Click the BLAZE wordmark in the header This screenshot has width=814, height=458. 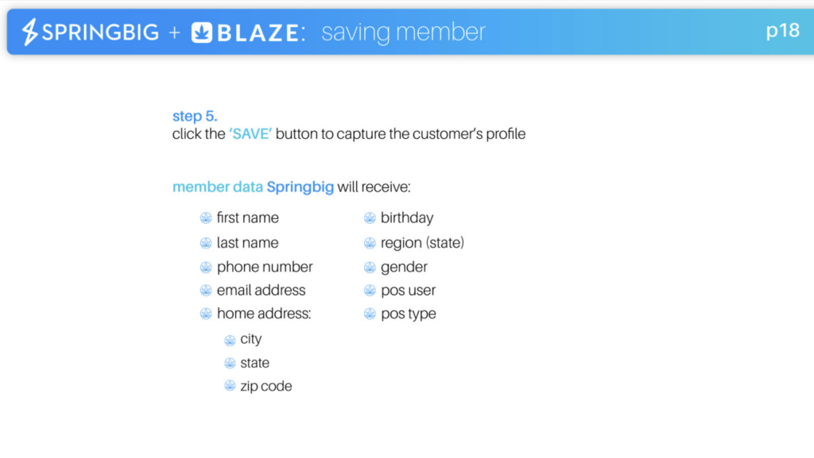(258, 33)
